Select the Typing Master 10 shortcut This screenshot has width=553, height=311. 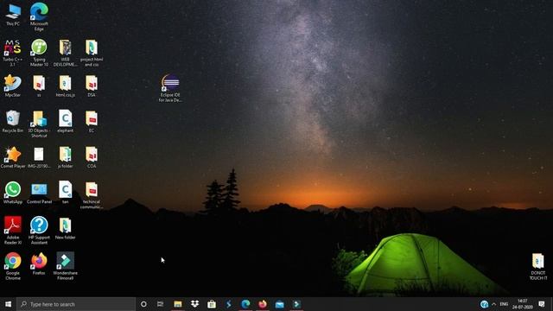click(x=39, y=53)
